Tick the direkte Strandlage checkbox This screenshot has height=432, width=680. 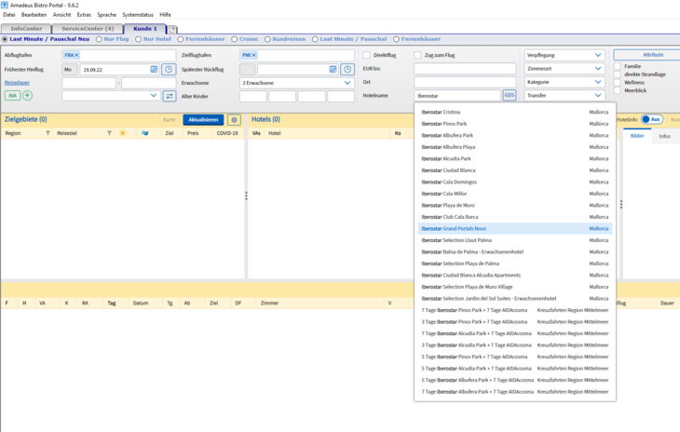(x=617, y=74)
